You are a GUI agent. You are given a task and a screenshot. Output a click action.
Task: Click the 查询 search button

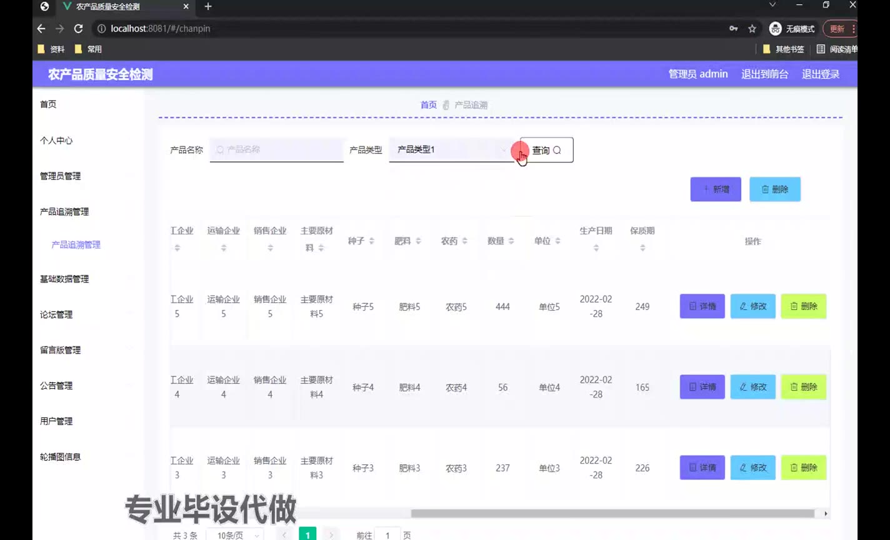click(x=546, y=150)
